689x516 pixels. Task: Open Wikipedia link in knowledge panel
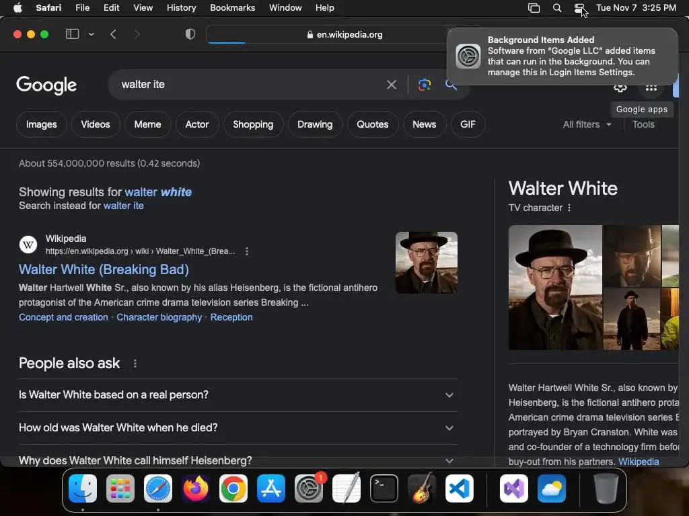tap(639, 462)
